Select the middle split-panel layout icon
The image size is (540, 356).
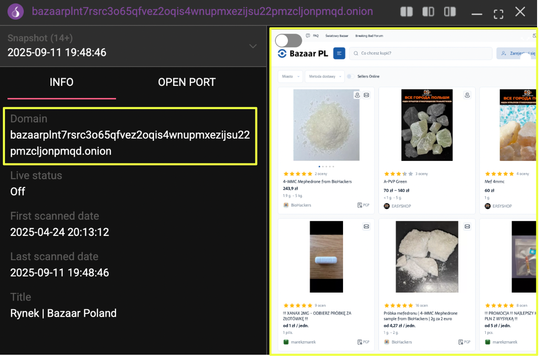[x=428, y=12]
